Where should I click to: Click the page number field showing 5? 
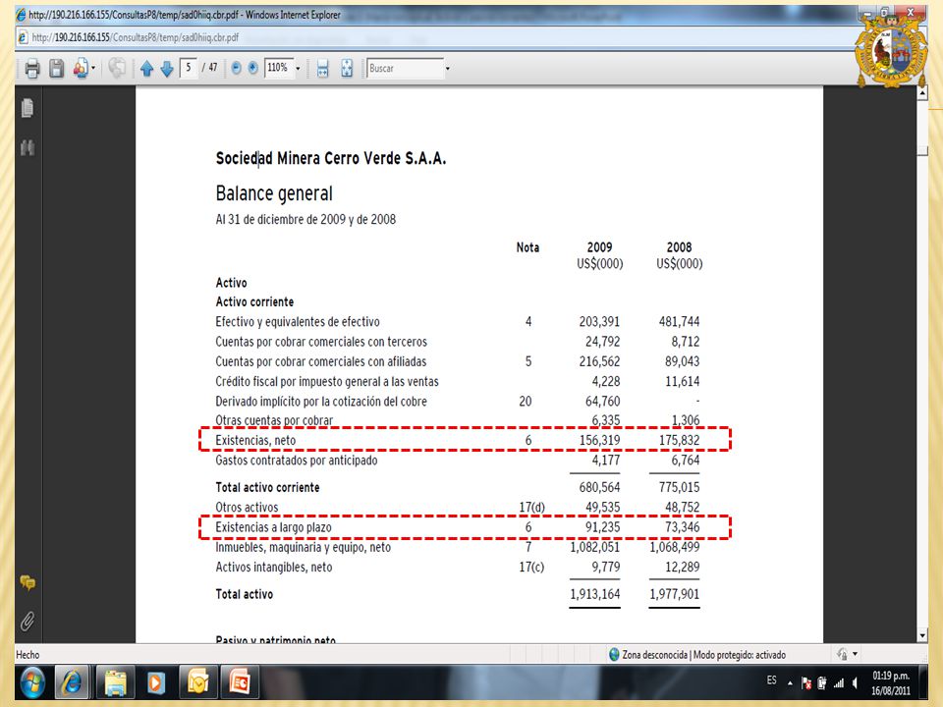(x=189, y=68)
